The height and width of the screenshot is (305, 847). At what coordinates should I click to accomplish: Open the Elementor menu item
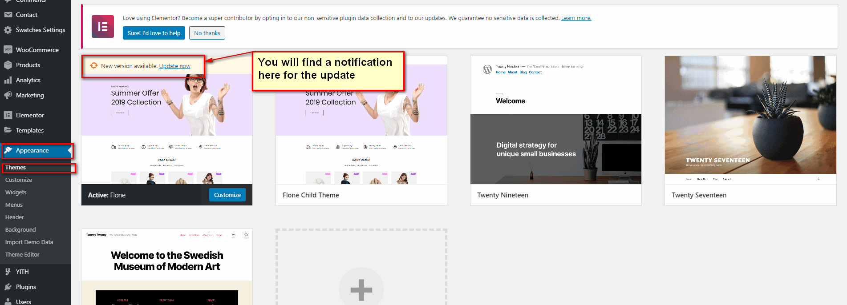(30, 115)
